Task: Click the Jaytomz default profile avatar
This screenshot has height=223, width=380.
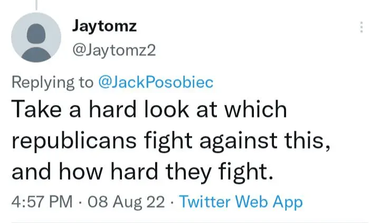Action: [36, 37]
